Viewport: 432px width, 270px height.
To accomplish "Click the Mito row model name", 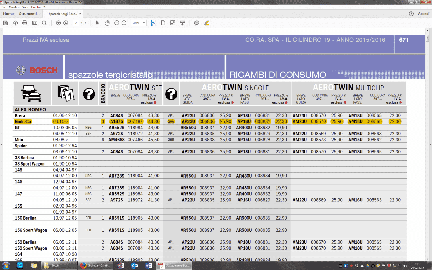I will [x=19, y=140].
